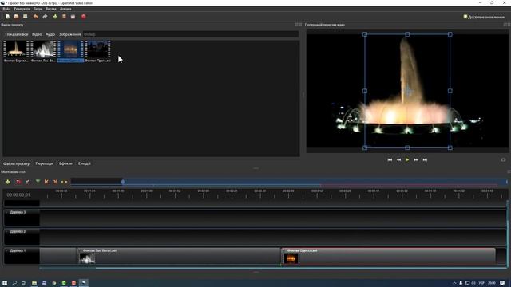Redo the last undone action
Screen dimensions: 511x287
click(x=45, y=17)
